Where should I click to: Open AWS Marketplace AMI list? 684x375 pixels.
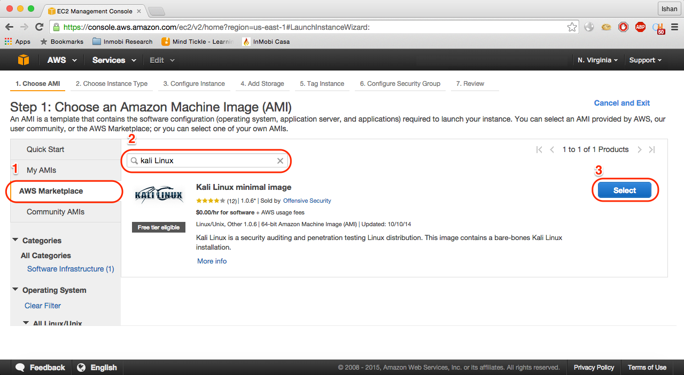pyautogui.click(x=51, y=191)
